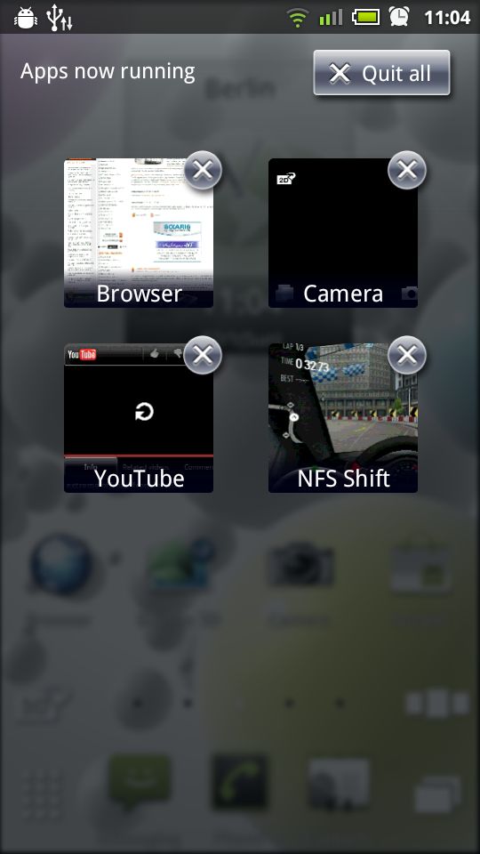
Task: Tap the cellular signal bars icon
Action: tap(331, 18)
